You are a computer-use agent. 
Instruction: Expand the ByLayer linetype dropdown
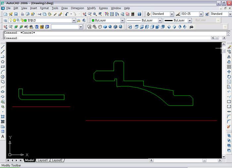tap(160, 21)
